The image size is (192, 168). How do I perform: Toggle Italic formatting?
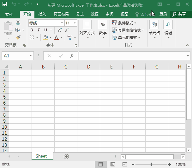(x=39, y=30)
